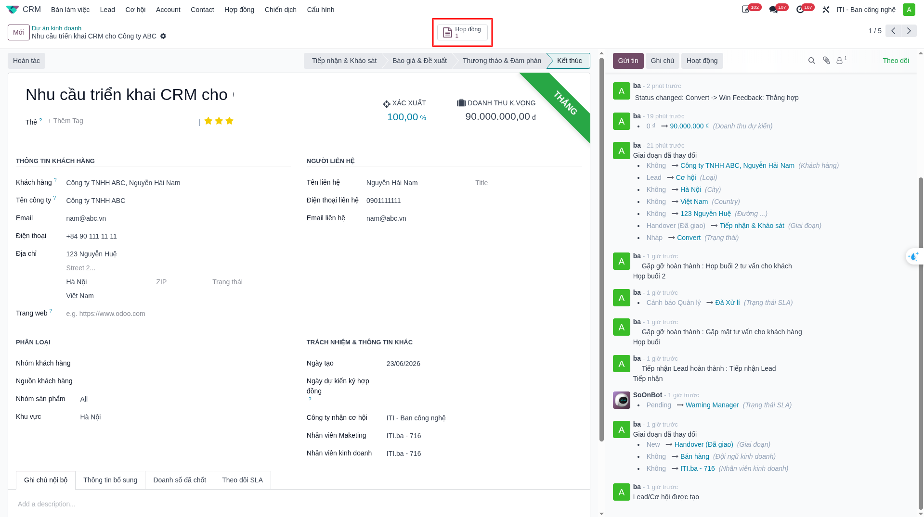Viewport: 924px width, 517px height.
Task: Open Lead menu
Action: pos(107,10)
